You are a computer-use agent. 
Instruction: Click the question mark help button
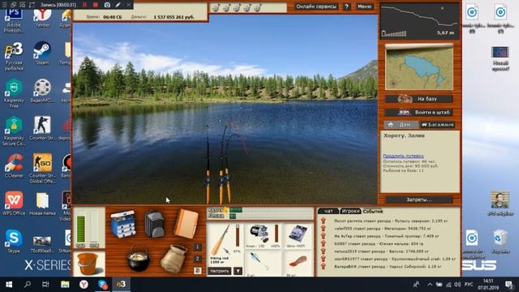[x=346, y=6]
